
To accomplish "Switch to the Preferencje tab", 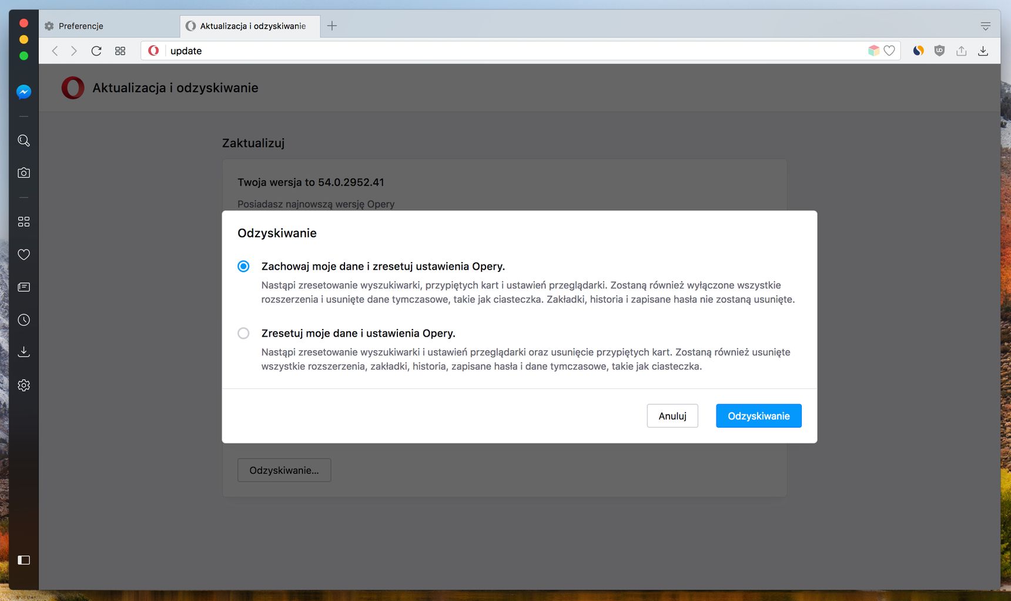I will click(109, 26).
